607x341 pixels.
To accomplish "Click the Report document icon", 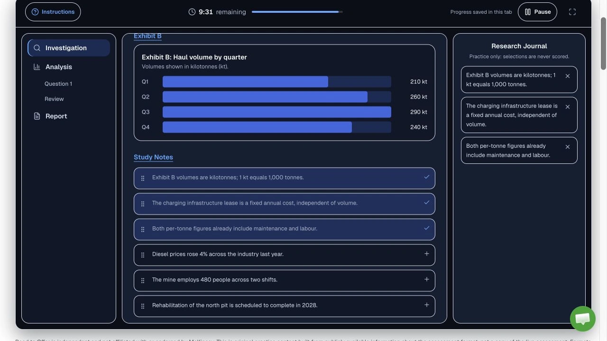I will (37, 116).
